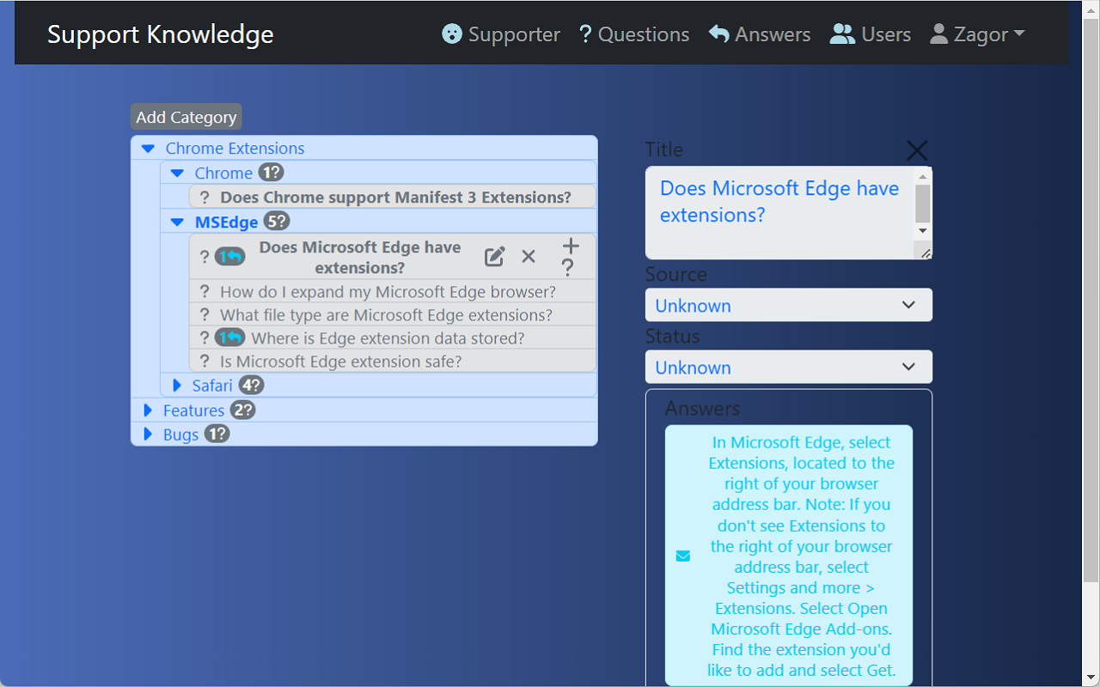
Task: Click edit pencil icon on selected question
Action: coord(495,257)
